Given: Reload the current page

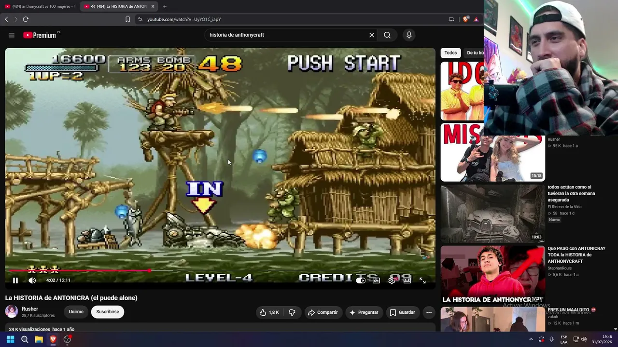Looking at the screenshot, I should coord(26,19).
